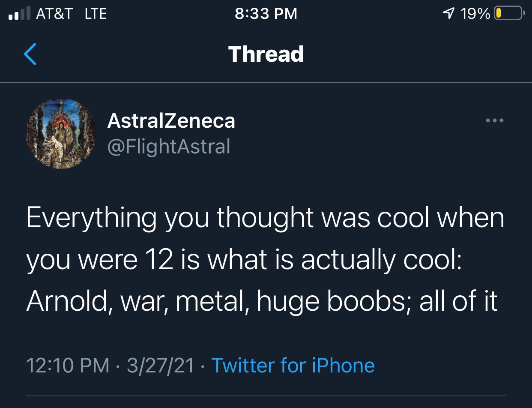Tap the Twitter for iPhone link
532x408 pixels.
293,366
